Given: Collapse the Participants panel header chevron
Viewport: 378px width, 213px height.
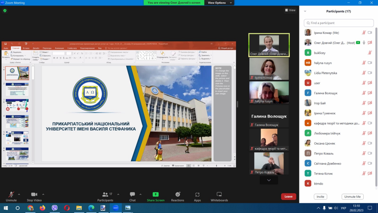Looking at the screenshot, I should [305, 11].
